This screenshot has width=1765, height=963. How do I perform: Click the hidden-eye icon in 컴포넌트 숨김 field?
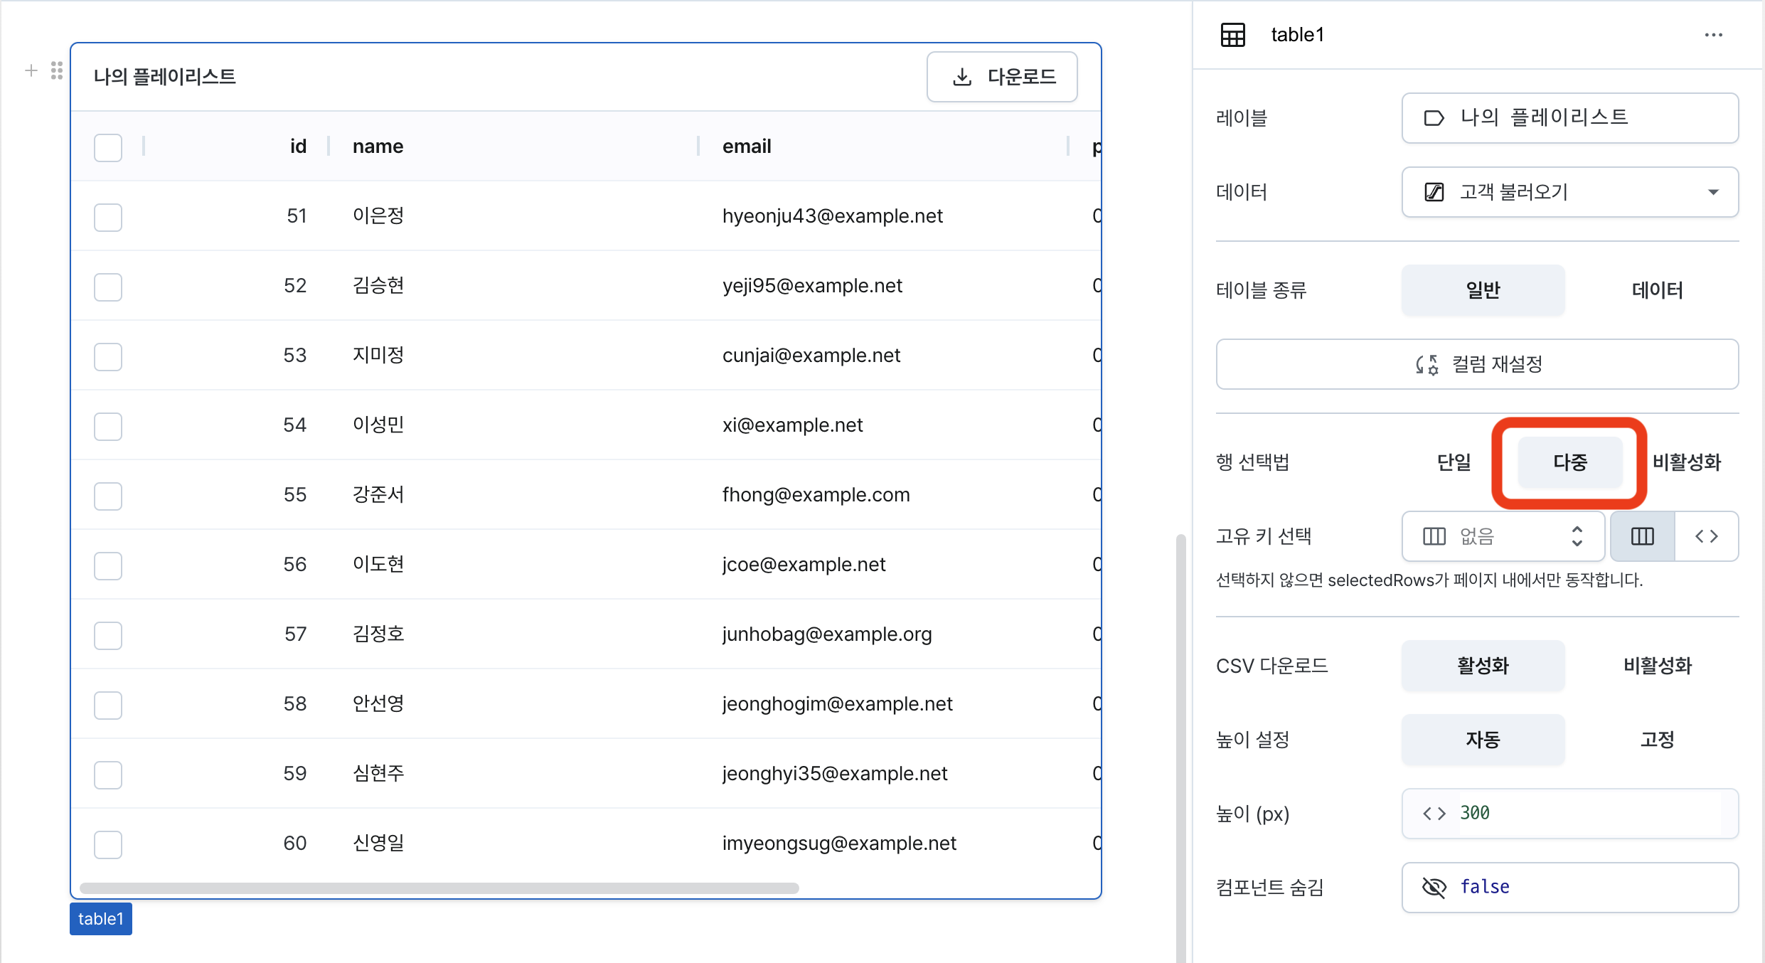click(x=1434, y=887)
